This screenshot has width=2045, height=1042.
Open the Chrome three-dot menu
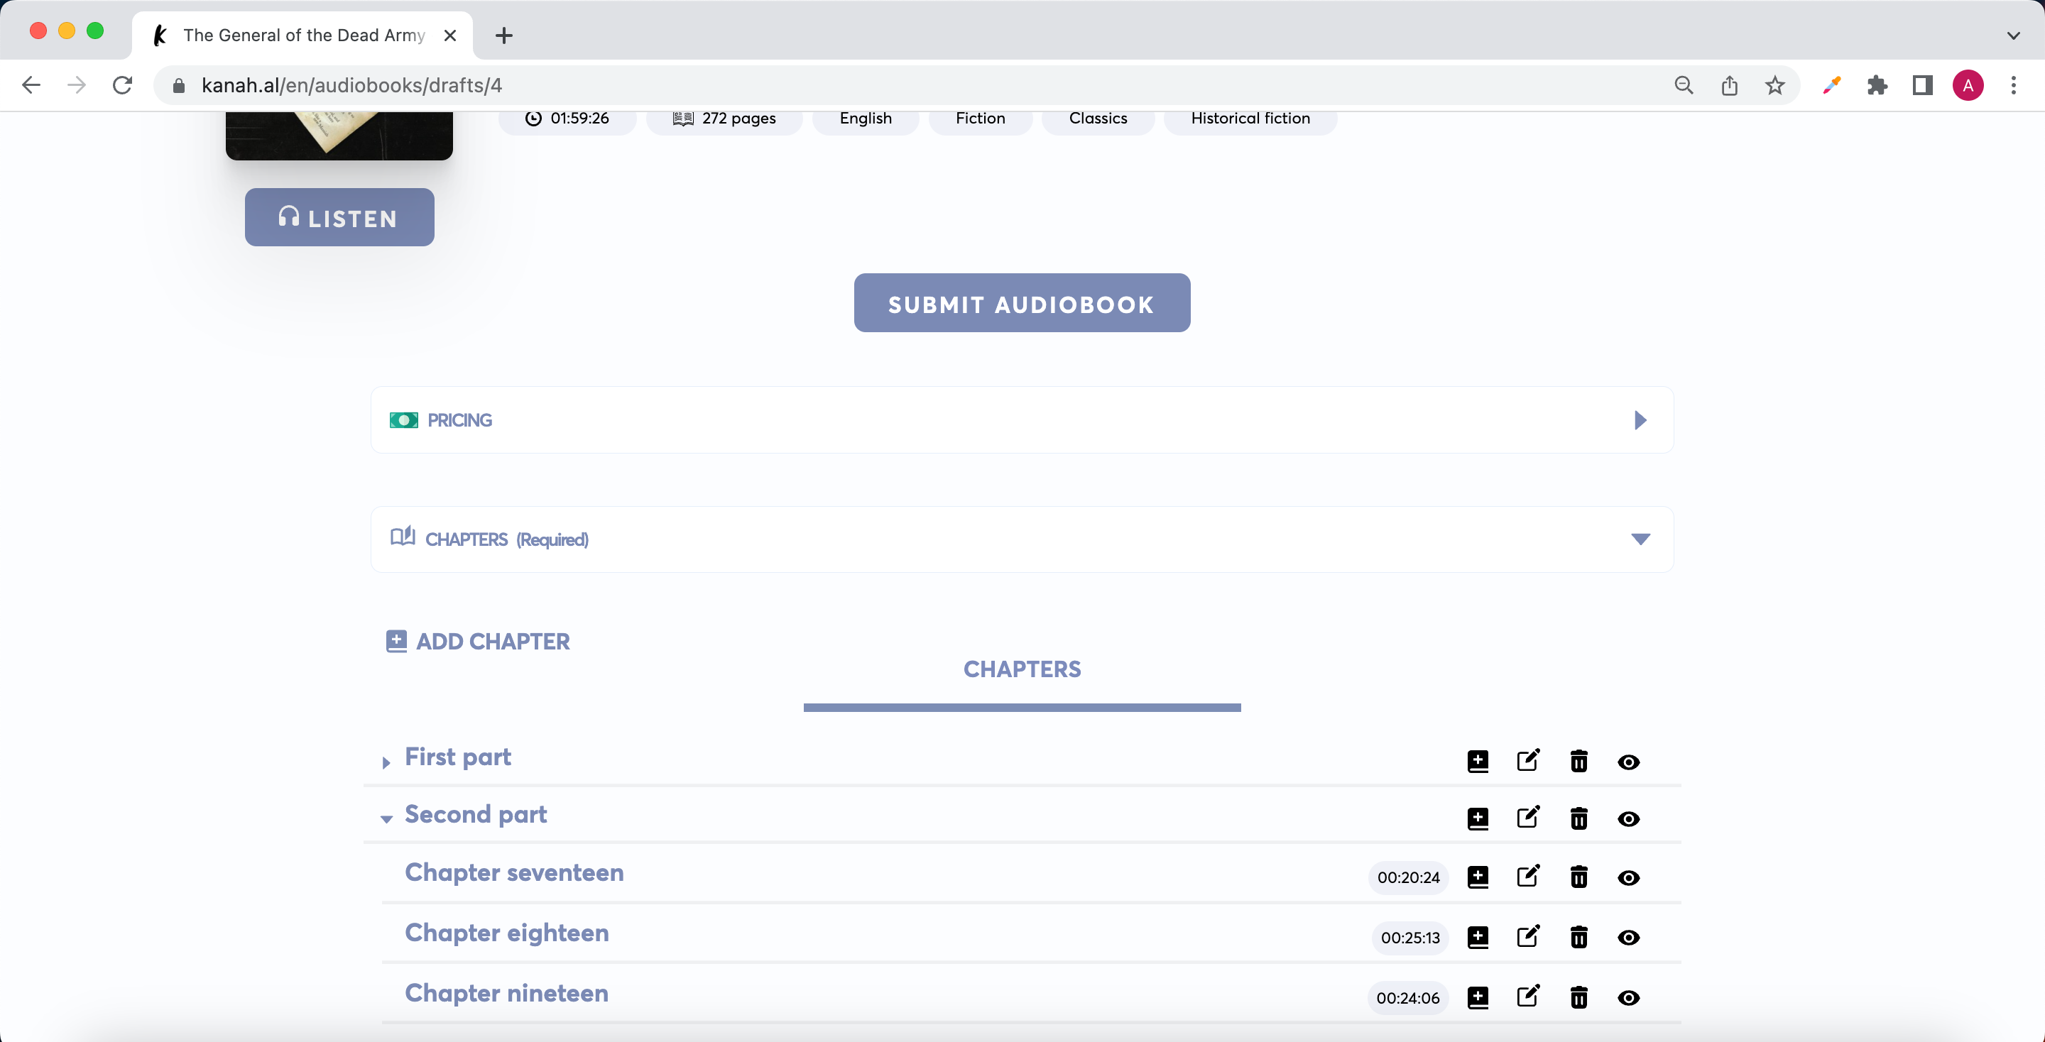pyautogui.click(x=2013, y=85)
